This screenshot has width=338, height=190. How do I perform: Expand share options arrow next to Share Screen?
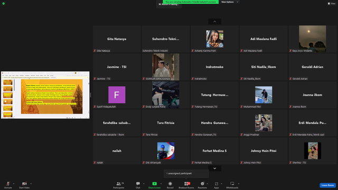(x=161, y=184)
